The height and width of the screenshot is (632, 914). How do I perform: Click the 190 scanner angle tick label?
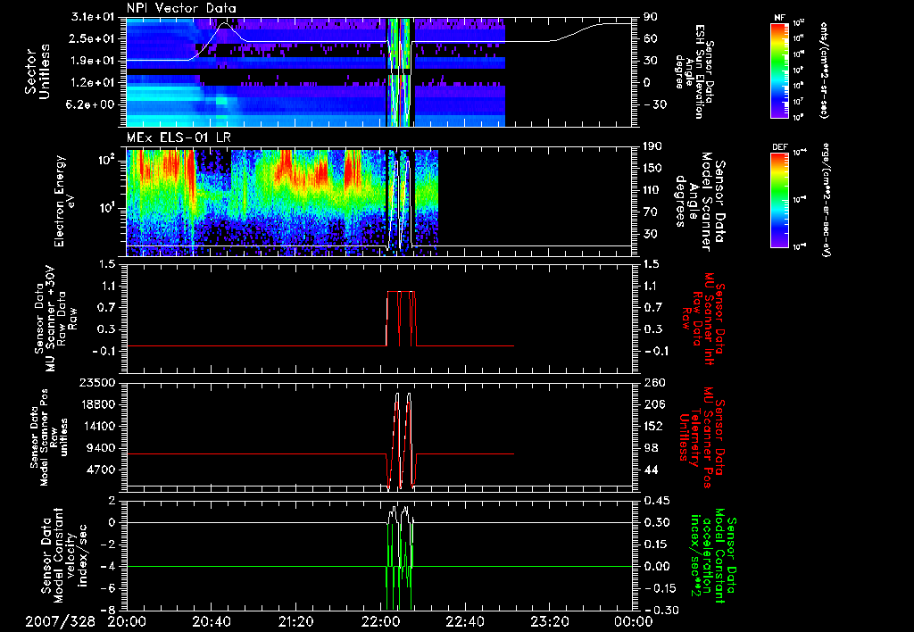[654, 146]
